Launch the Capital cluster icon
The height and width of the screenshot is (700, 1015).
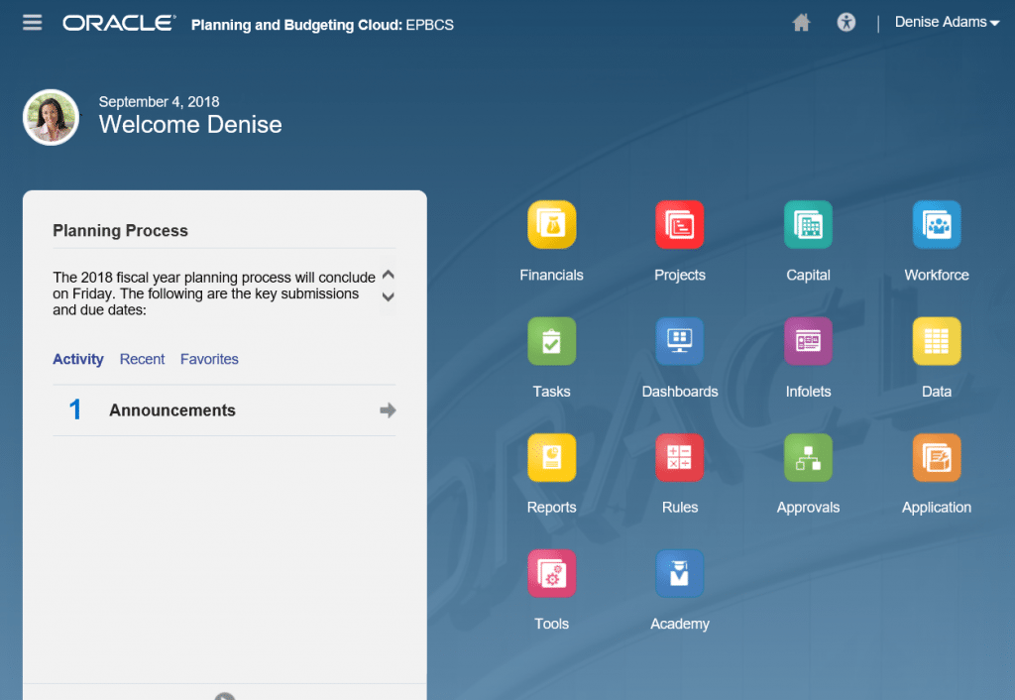pyautogui.click(x=808, y=225)
